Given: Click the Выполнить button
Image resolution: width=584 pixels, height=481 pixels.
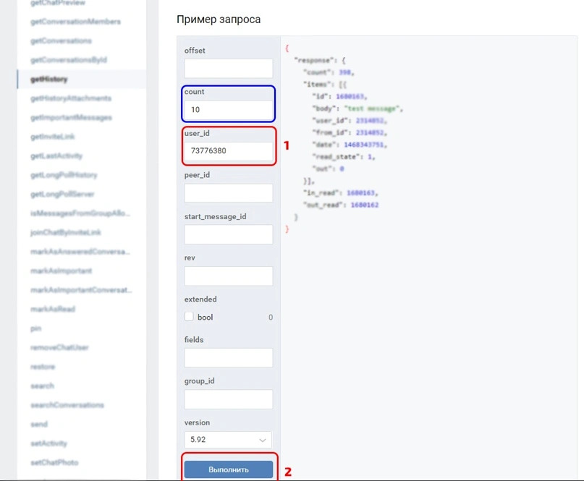Looking at the screenshot, I should [x=228, y=469].
